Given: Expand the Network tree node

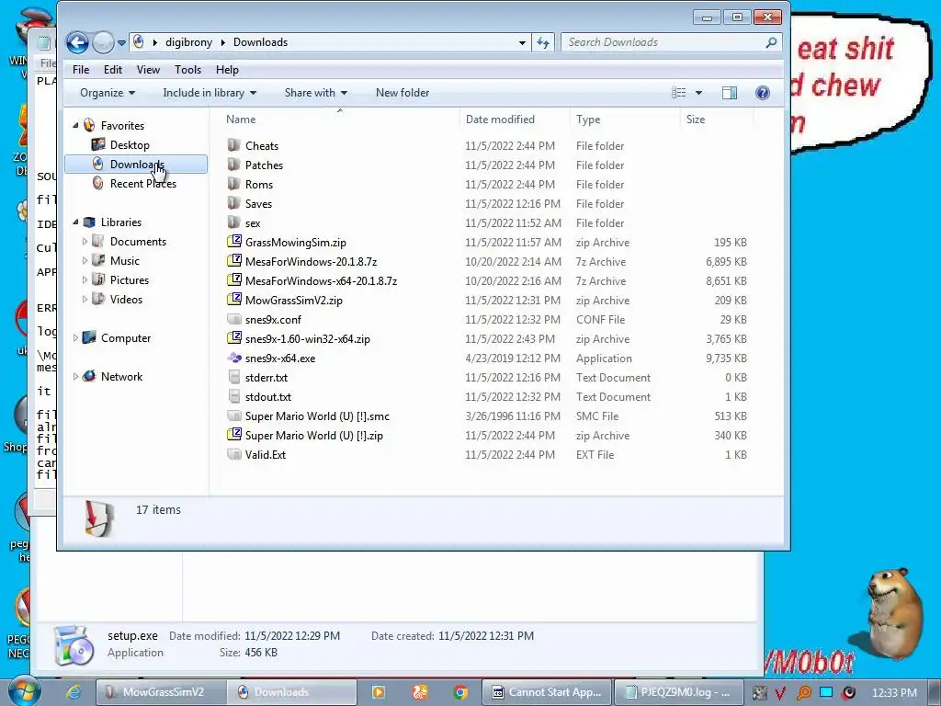Looking at the screenshot, I should coord(75,376).
